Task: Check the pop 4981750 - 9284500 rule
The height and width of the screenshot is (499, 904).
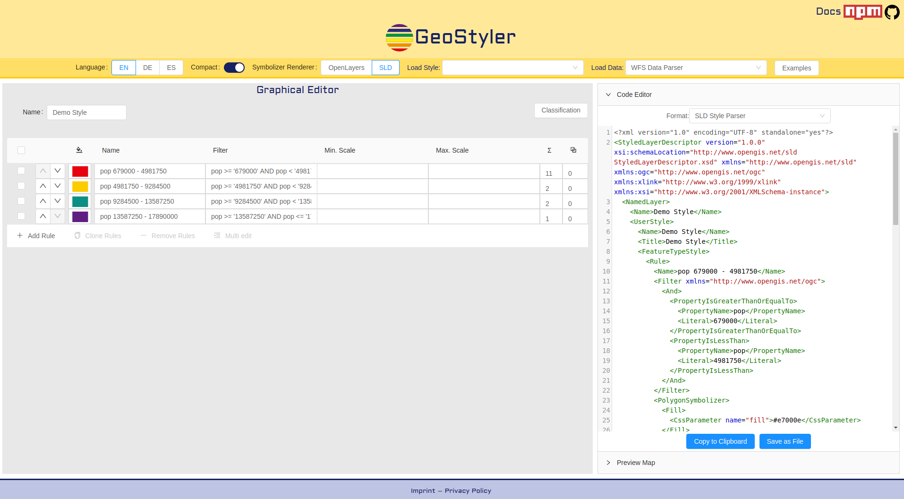Action: point(21,186)
